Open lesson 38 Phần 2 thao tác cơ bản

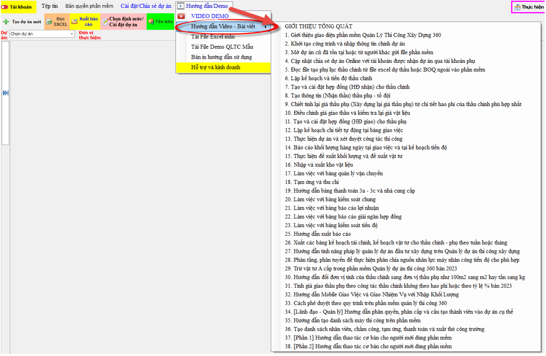point(368,347)
